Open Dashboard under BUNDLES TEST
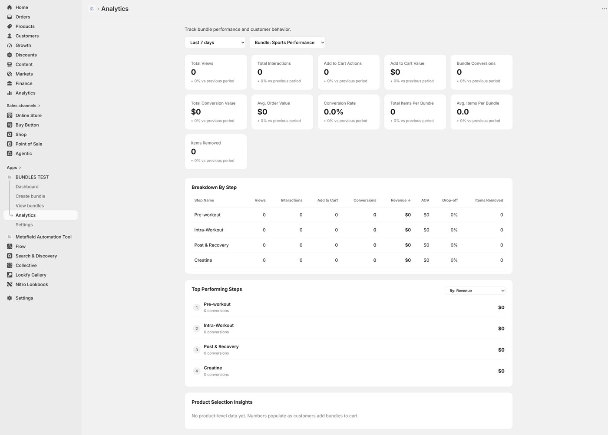The height and width of the screenshot is (435, 608). [x=27, y=187]
